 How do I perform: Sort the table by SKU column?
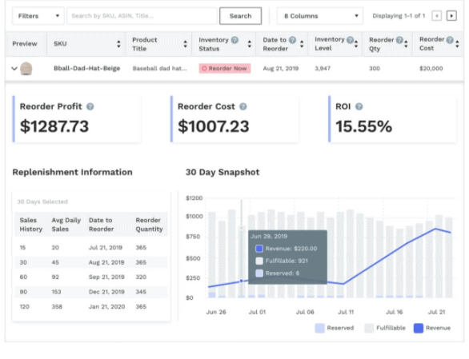tap(118, 44)
